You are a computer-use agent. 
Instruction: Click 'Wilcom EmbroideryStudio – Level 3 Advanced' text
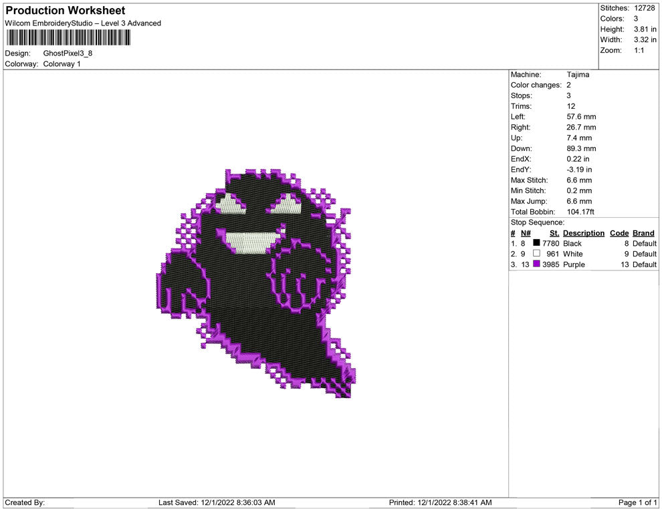click(83, 23)
